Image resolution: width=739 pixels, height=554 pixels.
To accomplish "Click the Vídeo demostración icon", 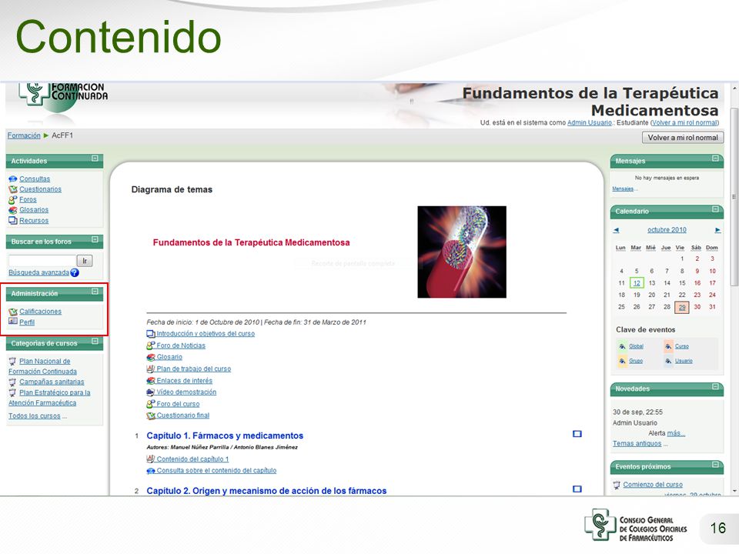I will coord(151,392).
